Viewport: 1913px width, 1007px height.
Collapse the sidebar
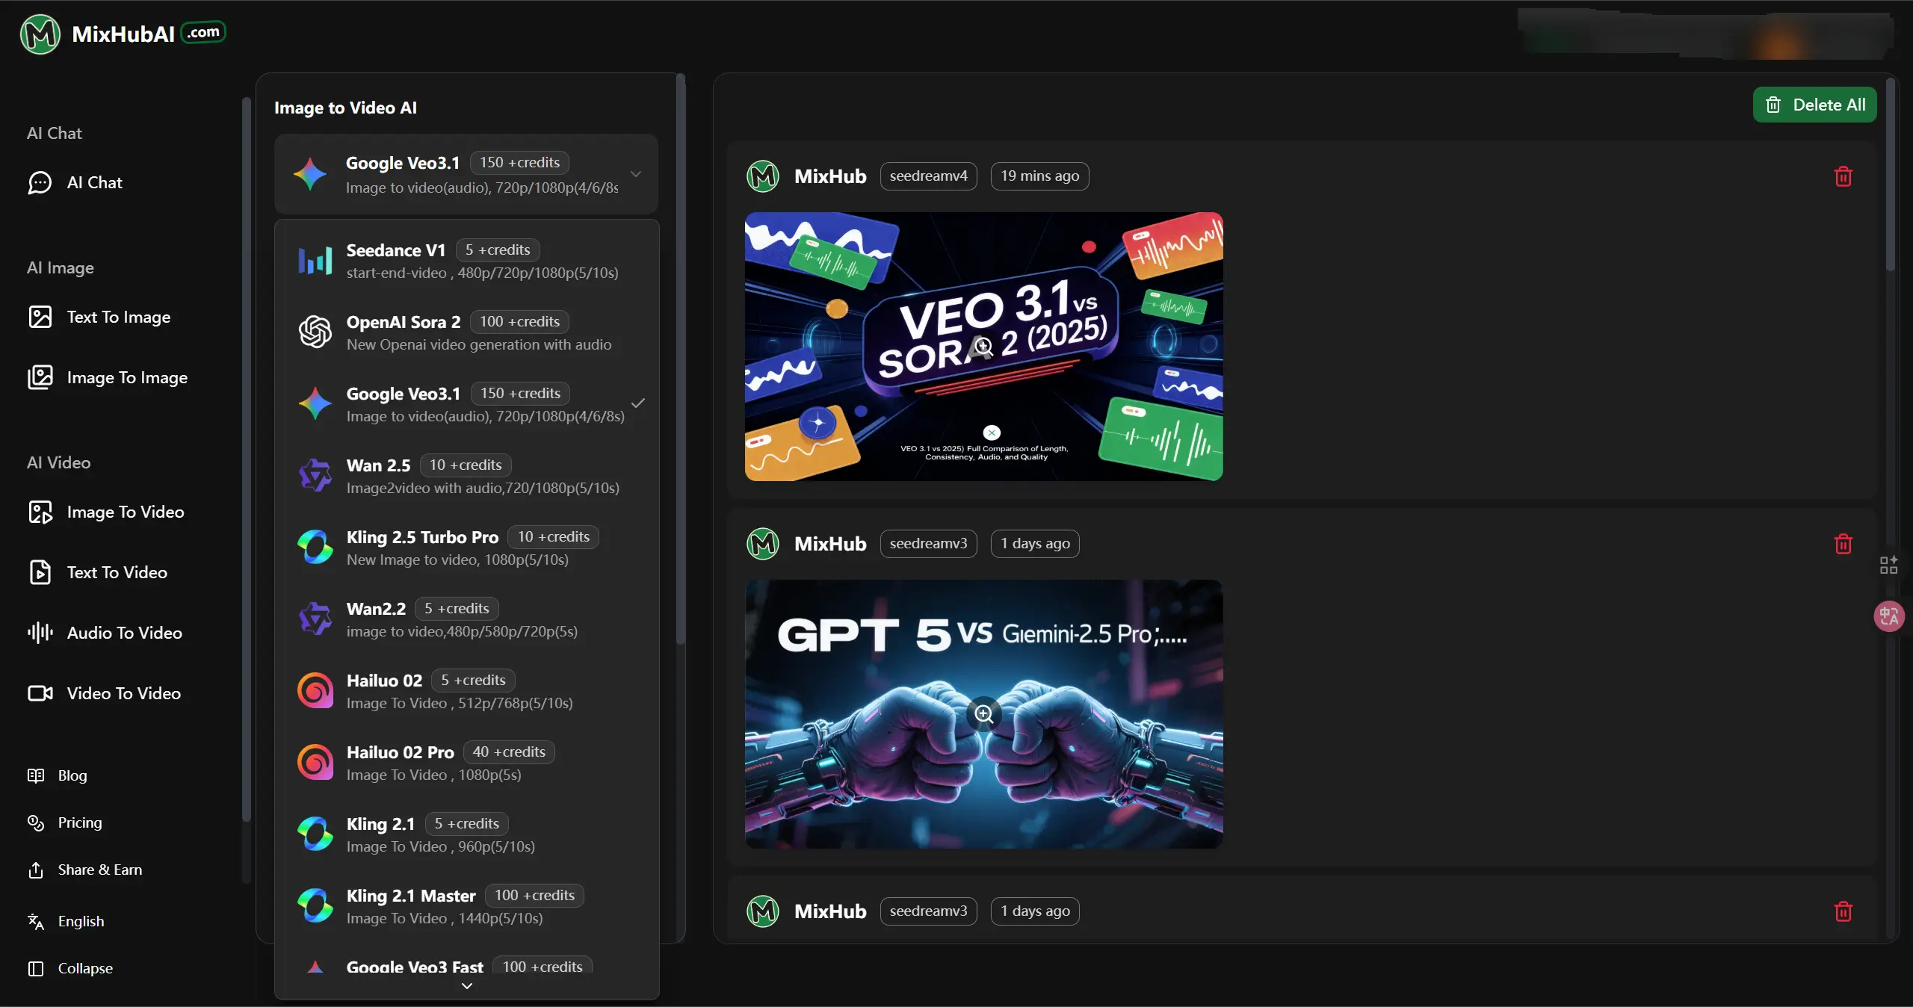point(84,968)
